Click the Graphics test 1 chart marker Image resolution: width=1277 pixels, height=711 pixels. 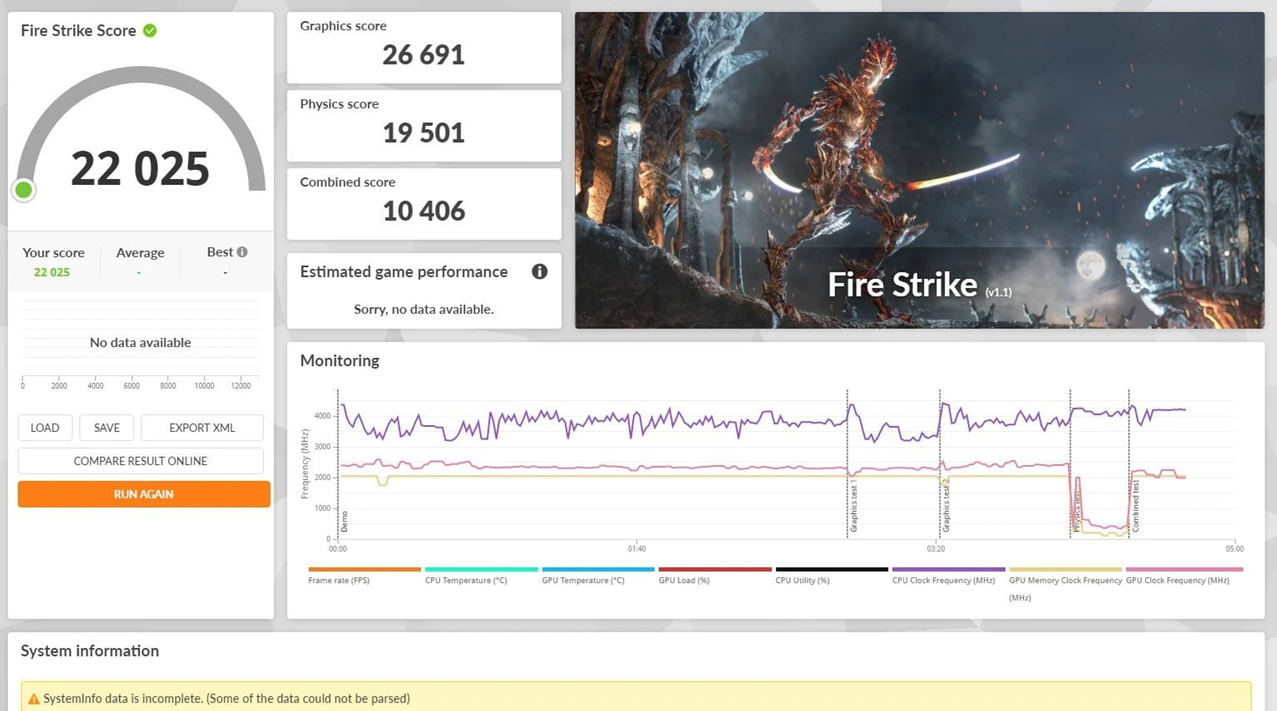853,505
